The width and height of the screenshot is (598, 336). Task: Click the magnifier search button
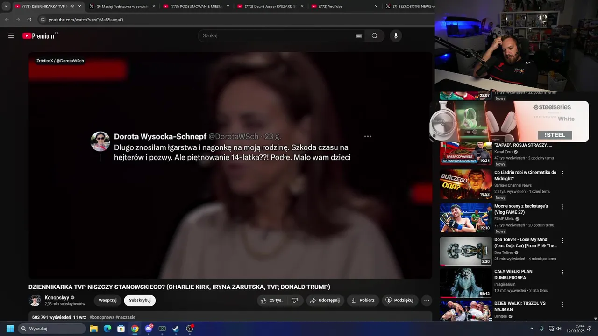click(x=375, y=36)
